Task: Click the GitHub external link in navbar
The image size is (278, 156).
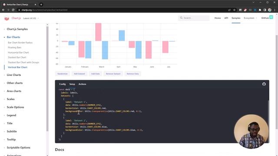Action: [265, 18]
